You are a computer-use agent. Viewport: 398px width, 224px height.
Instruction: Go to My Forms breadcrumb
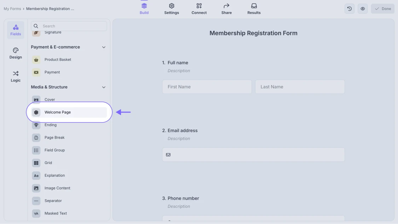tap(12, 9)
